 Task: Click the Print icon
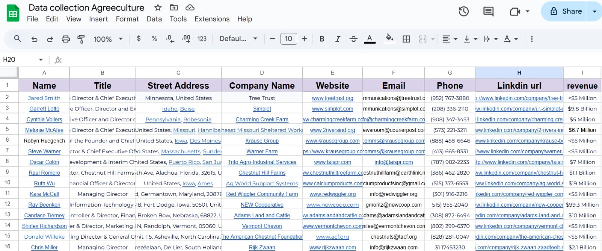(65, 39)
